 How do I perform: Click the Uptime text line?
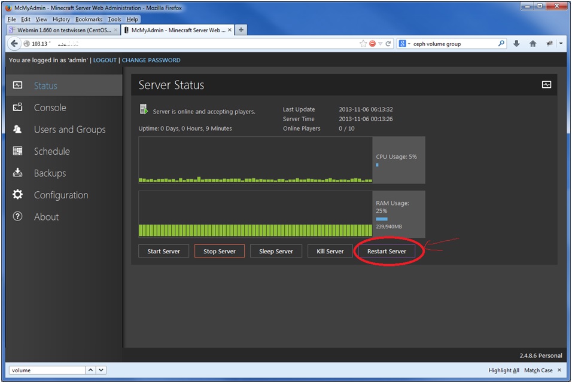185,128
